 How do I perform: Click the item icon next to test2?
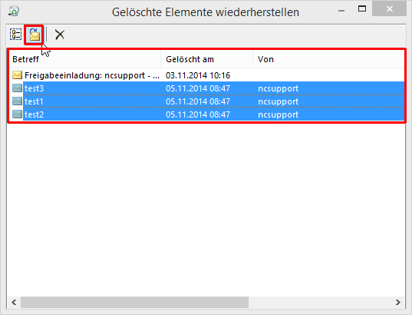[18, 114]
